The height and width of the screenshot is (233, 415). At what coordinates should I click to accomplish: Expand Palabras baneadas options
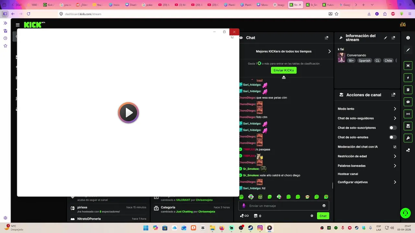coord(395,166)
